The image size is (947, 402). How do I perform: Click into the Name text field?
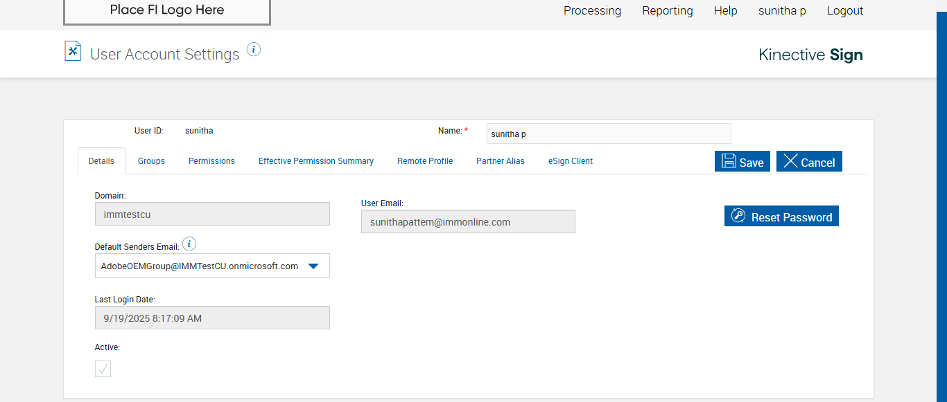[609, 134]
